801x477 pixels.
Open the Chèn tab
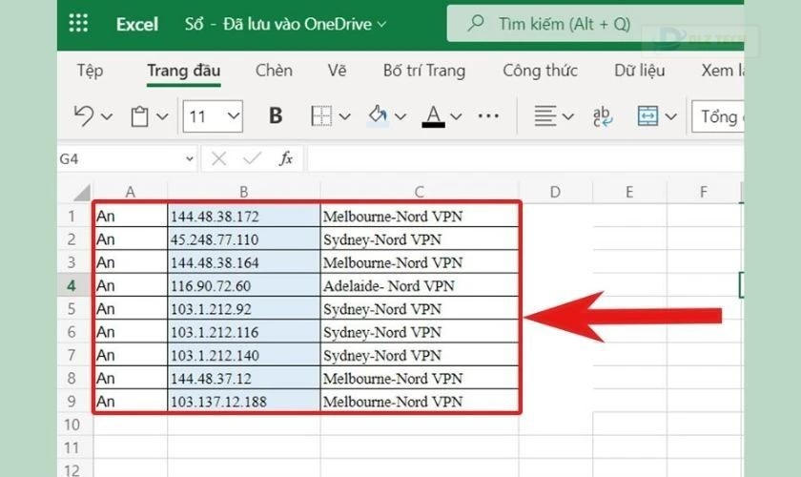[274, 70]
